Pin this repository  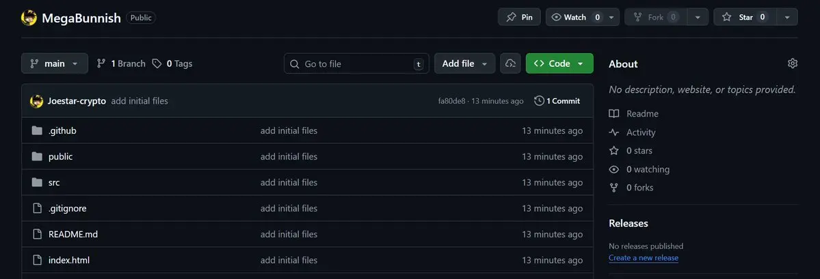click(x=519, y=17)
